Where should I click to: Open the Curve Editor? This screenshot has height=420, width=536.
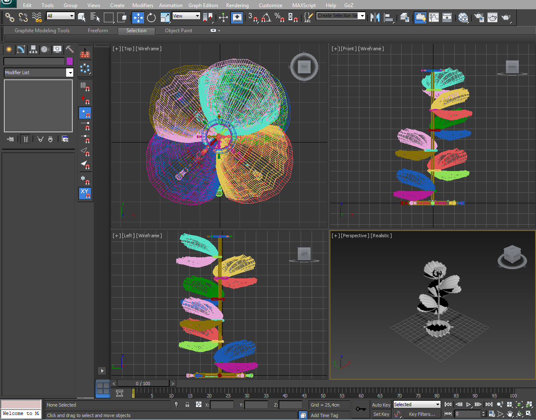pyautogui.click(x=434, y=18)
